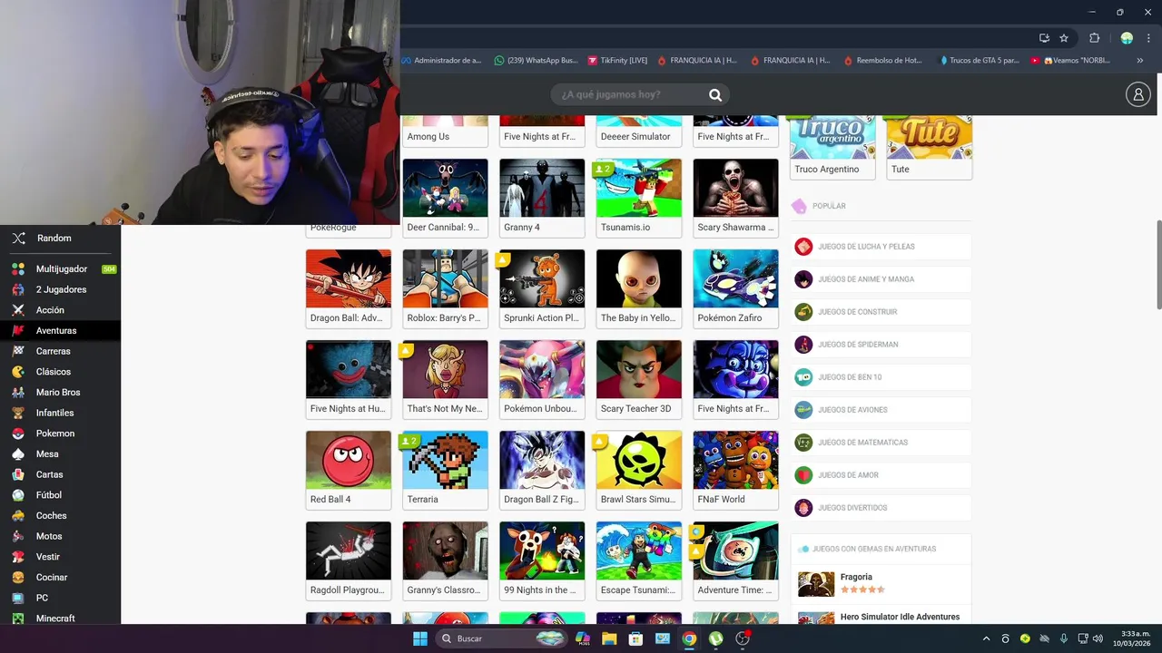The height and width of the screenshot is (653, 1162).
Task: Click the Clásicos Pac-Man icon
Action: click(18, 372)
